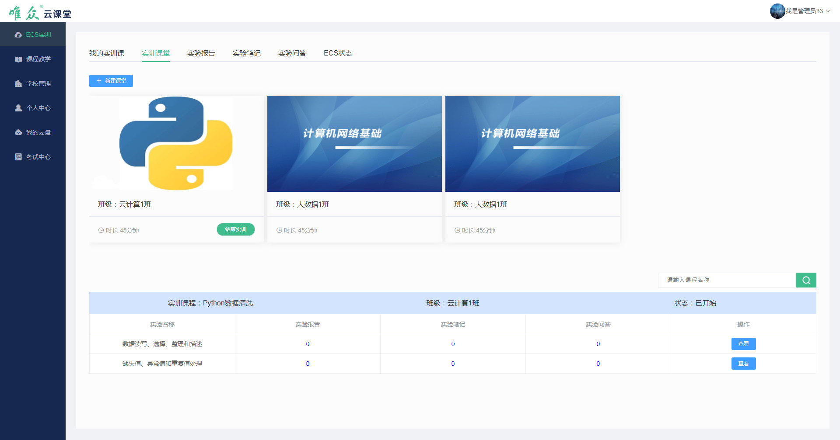Screen dimensions: 840x440
Task: Go to 我的云盘 cloud drive icon
Action: coord(18,132)
